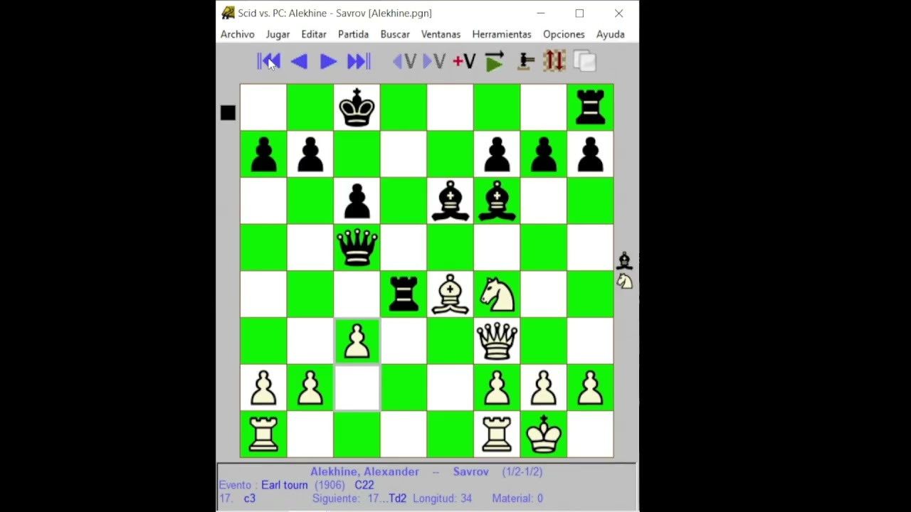The width and height of the screenshot is (911, 512).
Task: Open the Buscar menu
Action: 395,34
